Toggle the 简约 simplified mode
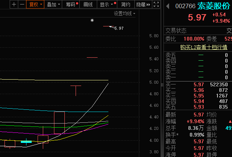The image size is (232, 157). click(126, 4)
